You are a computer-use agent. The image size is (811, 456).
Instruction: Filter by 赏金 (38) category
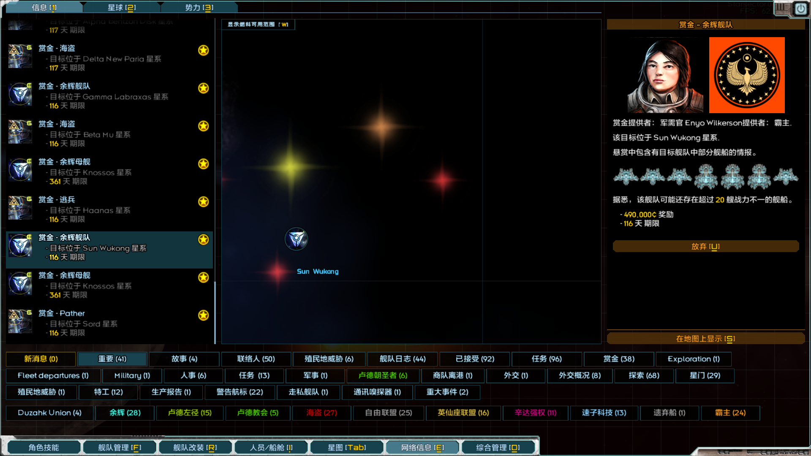coord(618,359)
